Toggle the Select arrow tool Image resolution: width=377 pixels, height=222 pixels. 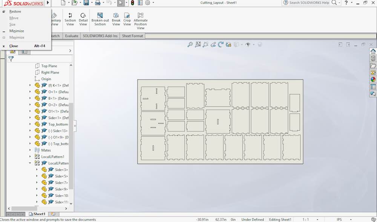(x=120, y=3)
